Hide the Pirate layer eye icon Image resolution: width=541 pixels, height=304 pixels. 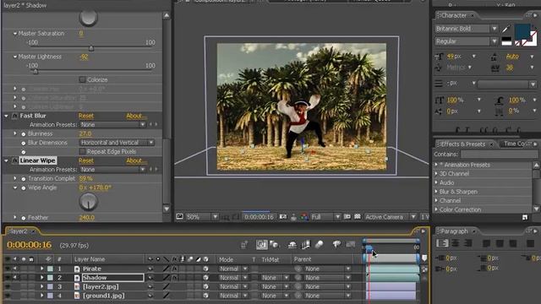point(8,269)
